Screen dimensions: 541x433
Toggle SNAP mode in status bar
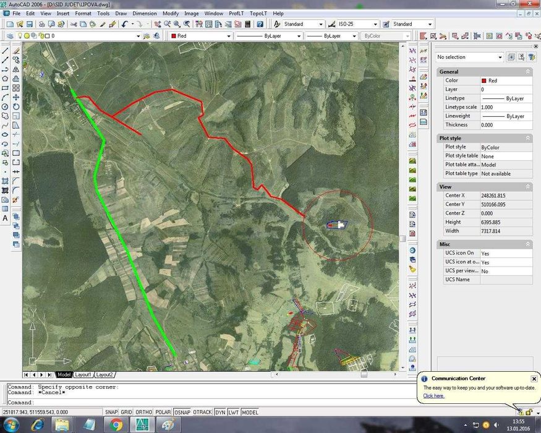[111, 412]
